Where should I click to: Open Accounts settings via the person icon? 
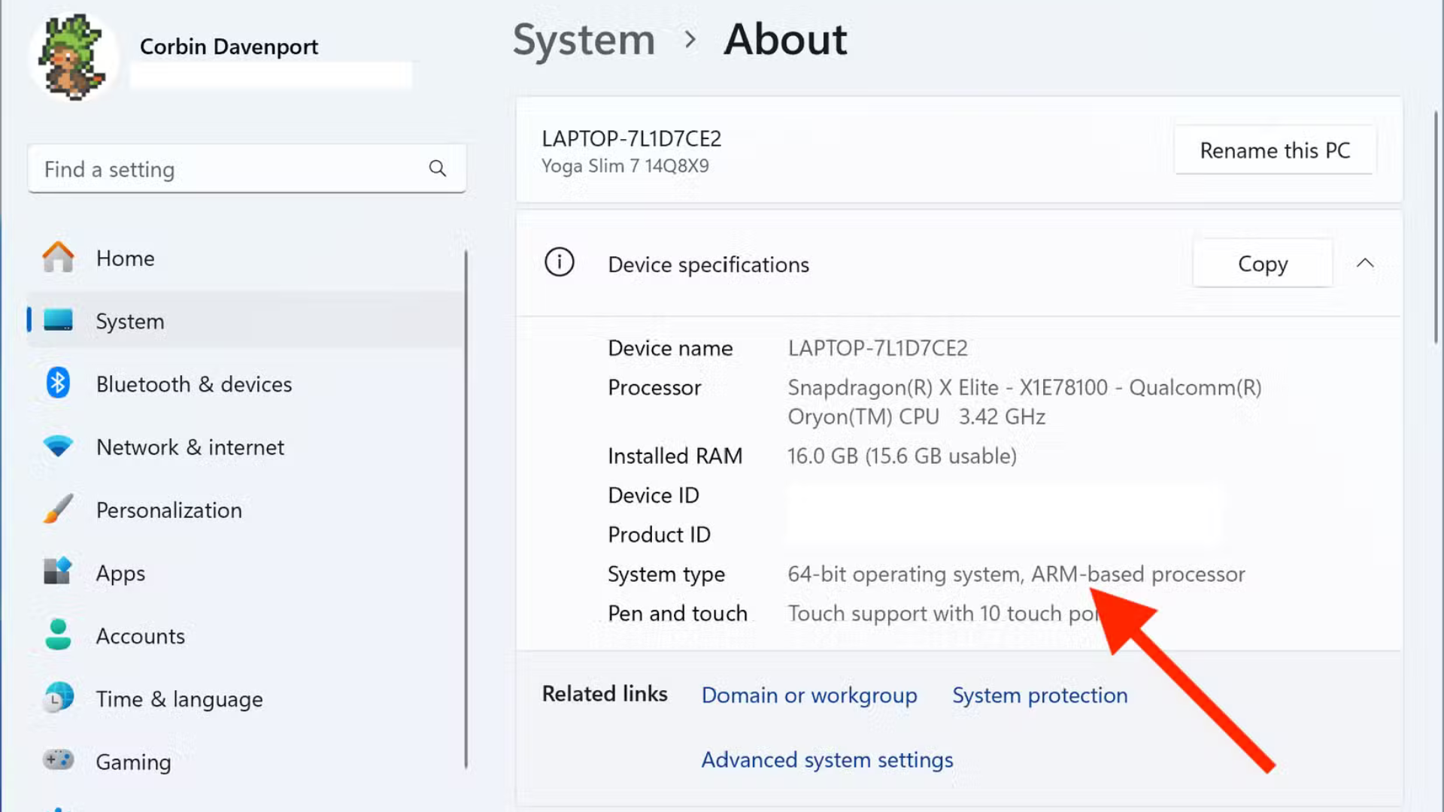(x=58, y=635)
